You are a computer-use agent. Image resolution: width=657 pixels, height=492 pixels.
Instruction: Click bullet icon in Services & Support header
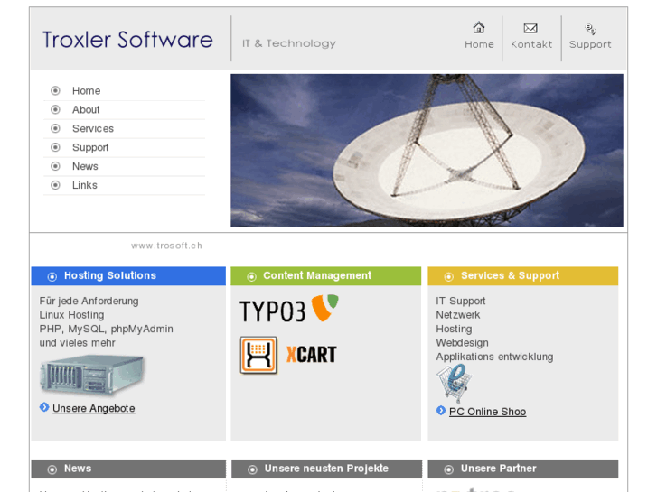tap(449, 276)
